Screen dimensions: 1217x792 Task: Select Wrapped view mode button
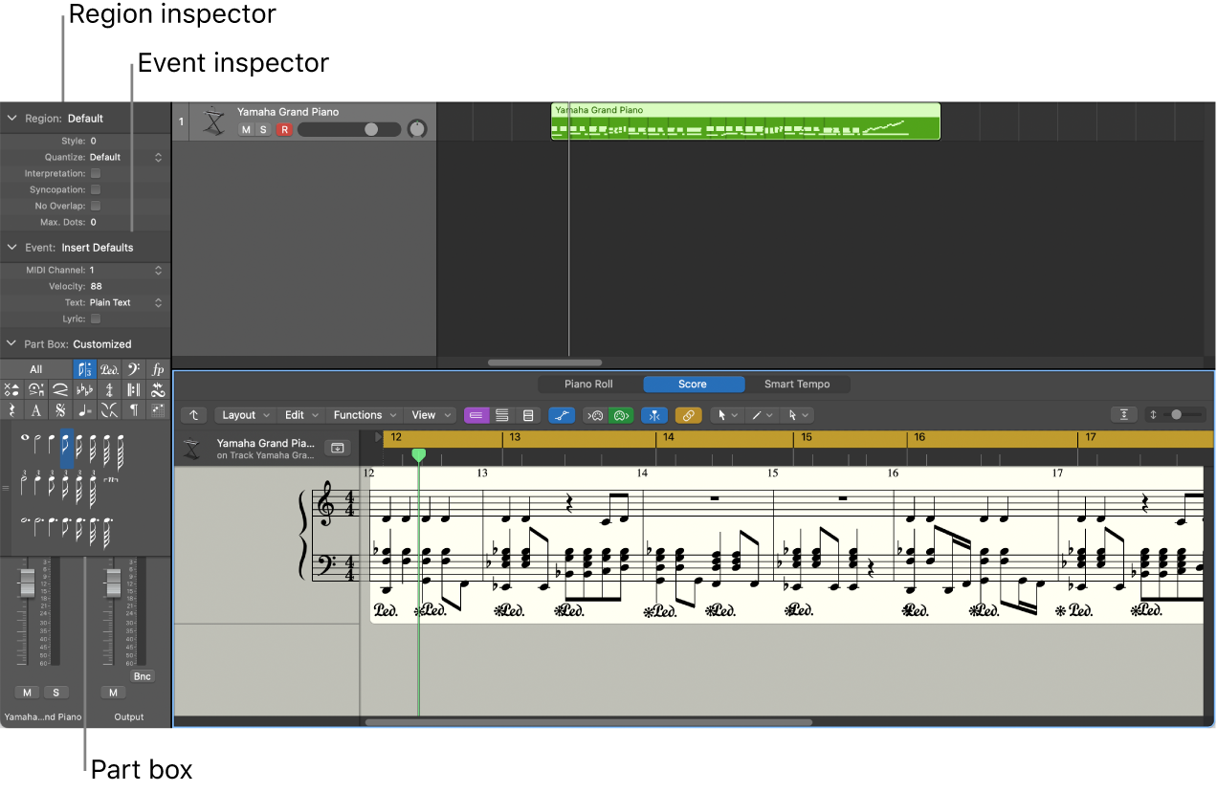point(501,415)
